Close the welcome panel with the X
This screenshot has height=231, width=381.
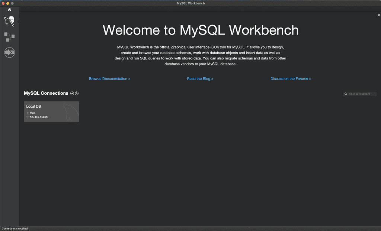[x=378, y=15]
